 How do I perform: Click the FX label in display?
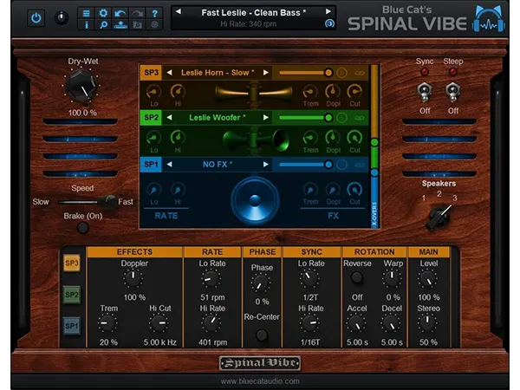pyautogui.click(x=333, y=216)
